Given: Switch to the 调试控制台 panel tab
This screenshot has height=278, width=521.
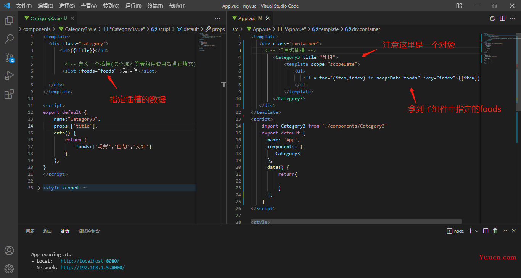Looking at the screenshot, I should 89,231.
